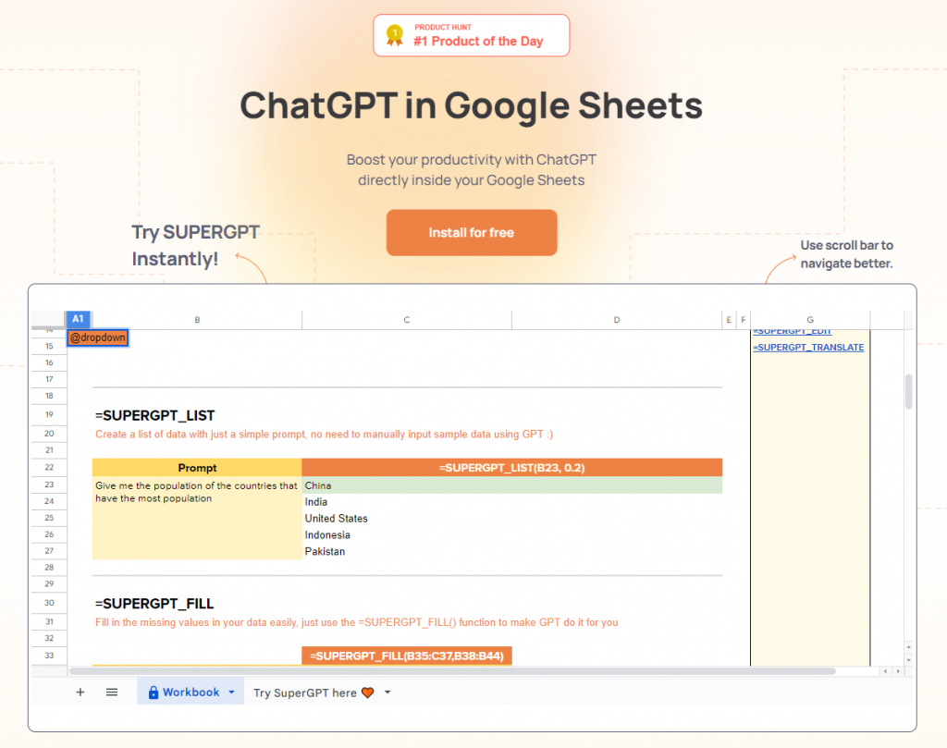Select the cell containing China

click(512, 485)
